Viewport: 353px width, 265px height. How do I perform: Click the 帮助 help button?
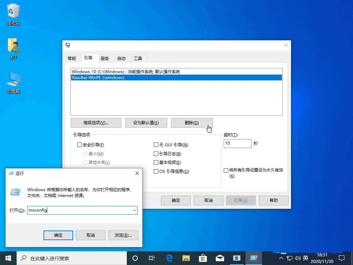point(273,200)
